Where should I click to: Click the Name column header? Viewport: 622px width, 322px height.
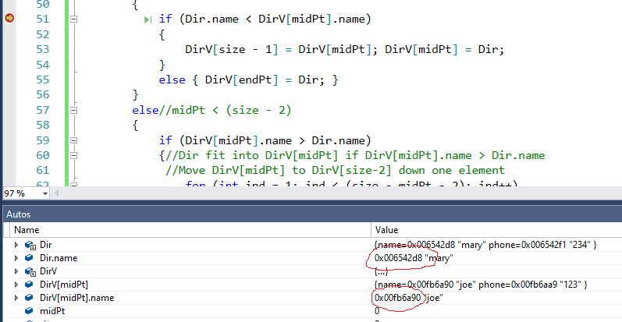click(27, 230)
